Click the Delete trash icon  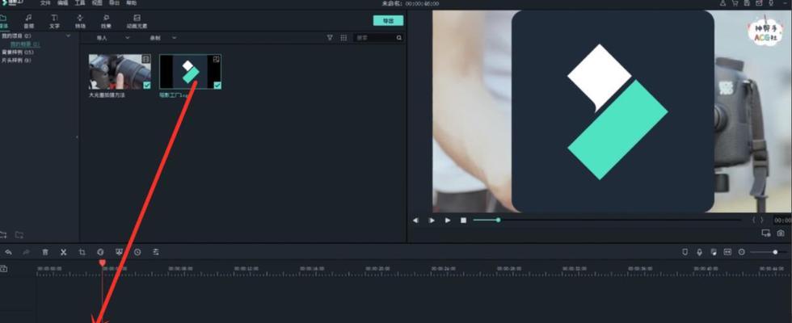tap(45, 252)
